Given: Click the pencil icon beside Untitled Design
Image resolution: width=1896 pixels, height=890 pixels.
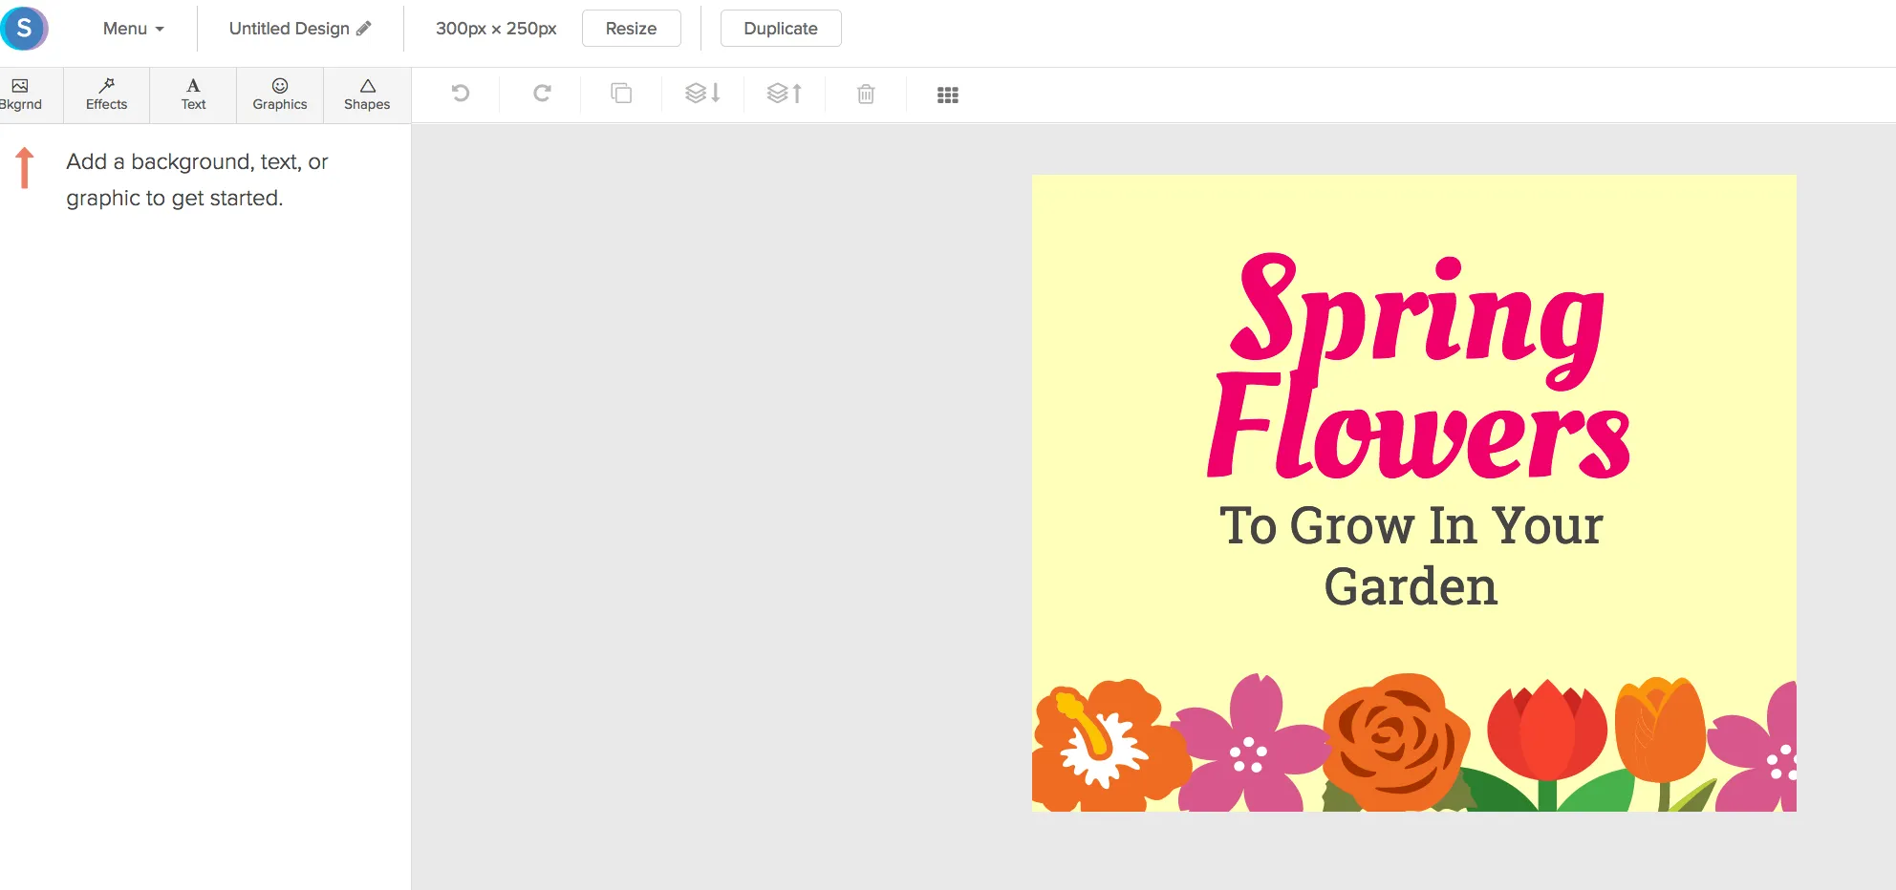Looking at the screenshot, I should pyautogui.click(x=364, y=28).
